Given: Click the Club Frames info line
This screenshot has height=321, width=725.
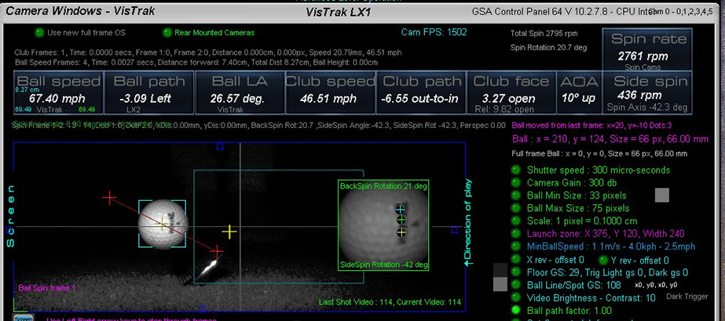Looking at the screenshot, I should (207, 53).
